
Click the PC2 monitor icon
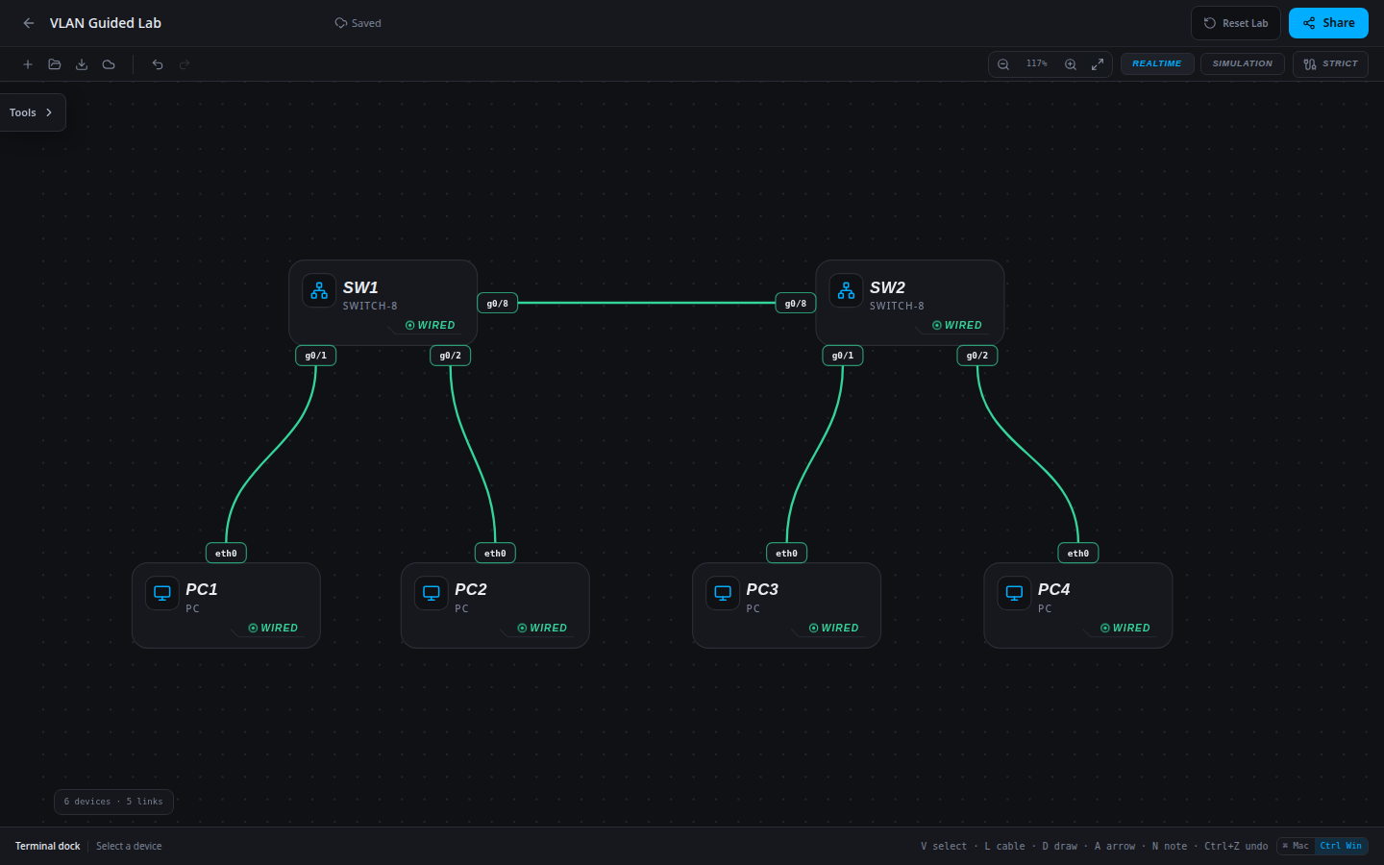pos(432,593)
